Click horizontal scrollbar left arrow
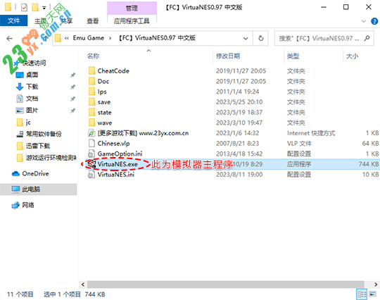Screen dimensions: 380x300 [83, 285]
